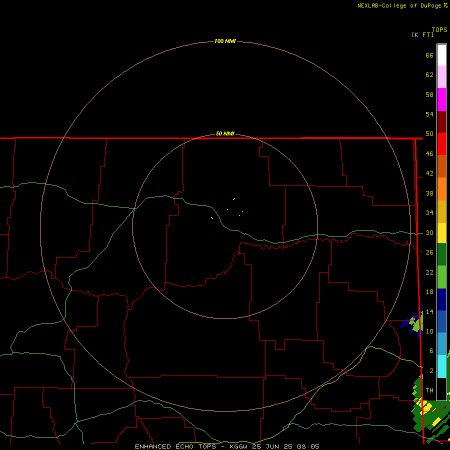The width and height of the screenshot is (450, 450).
Task: Click the '18' legend scale value
Action: (x=429, y=292)
